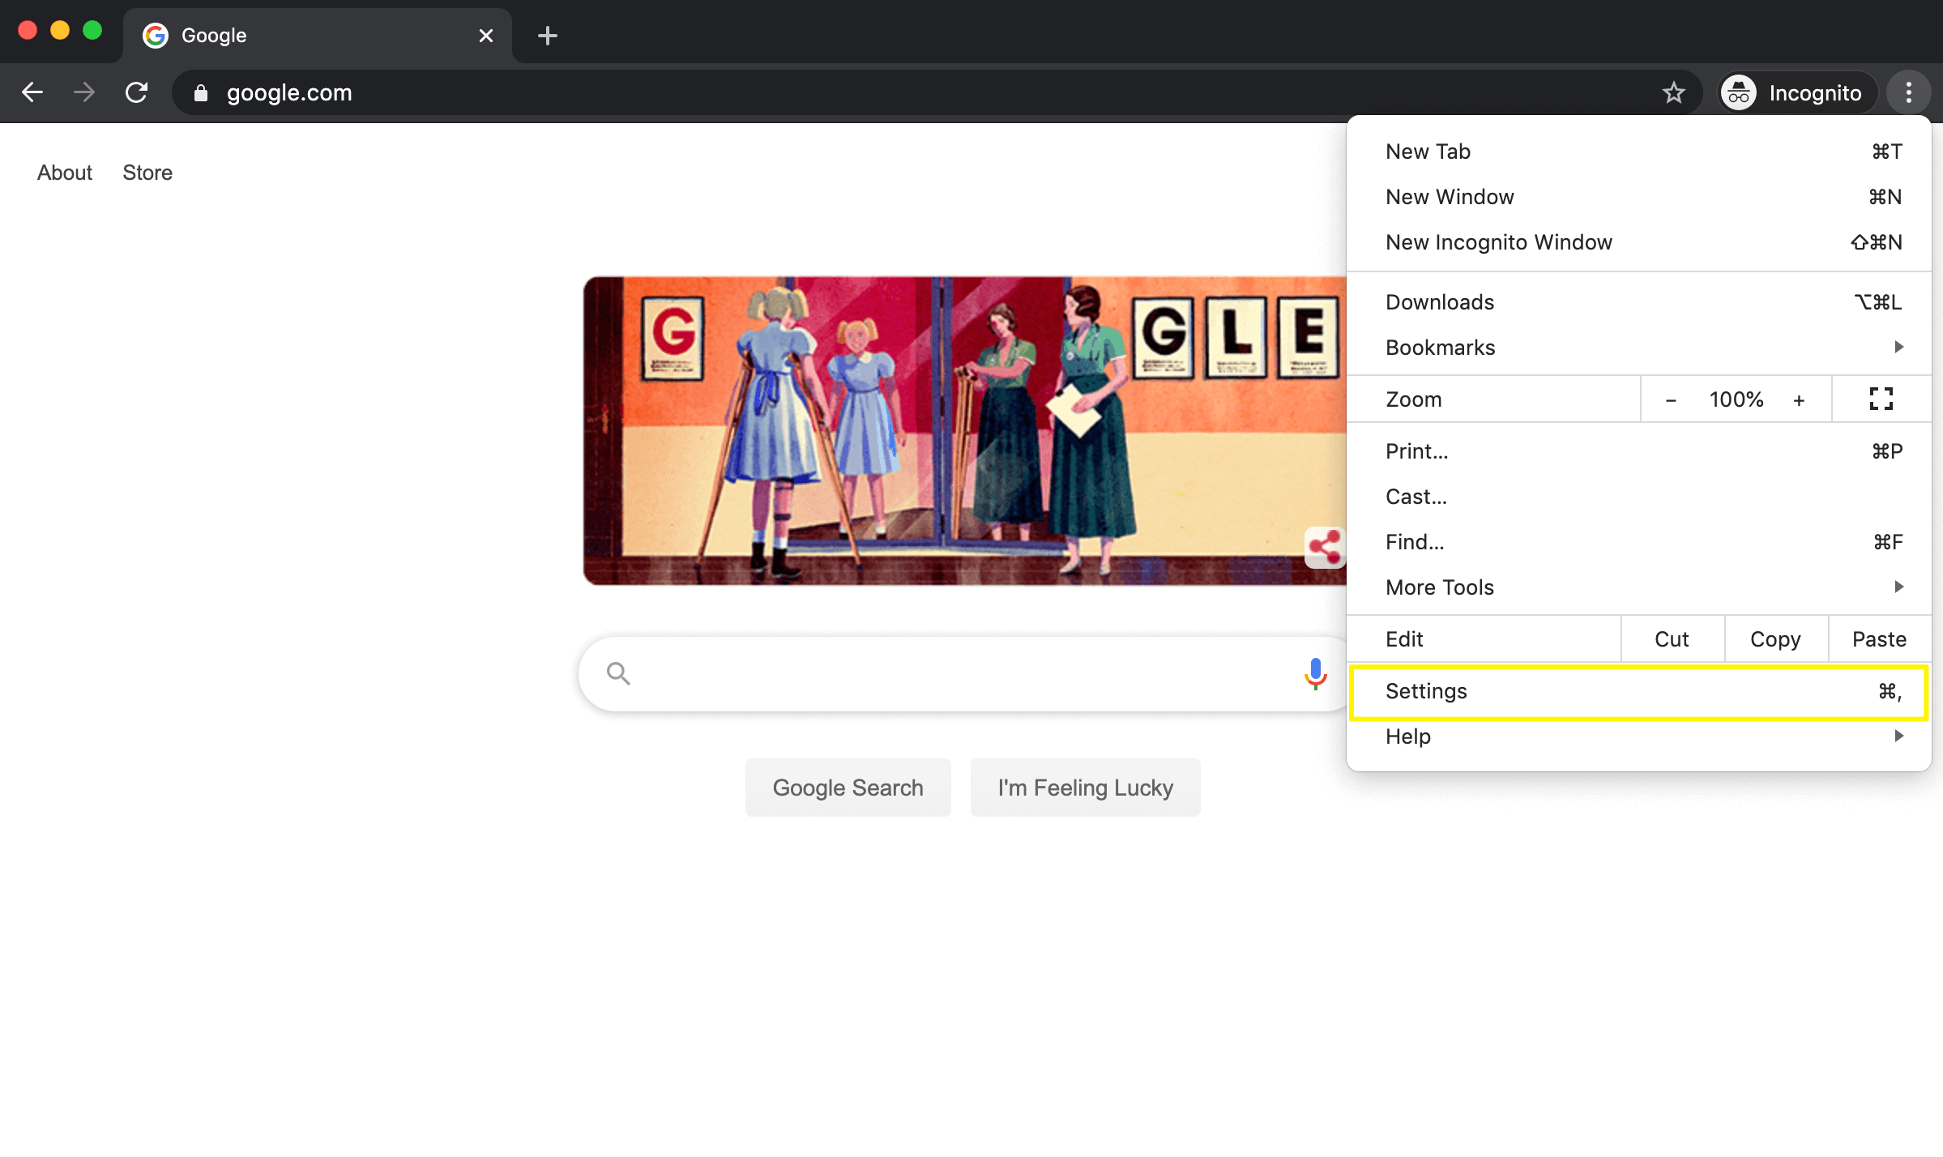Click the Google Search button
The image size is (1943, 1157).
coord(848,787)
